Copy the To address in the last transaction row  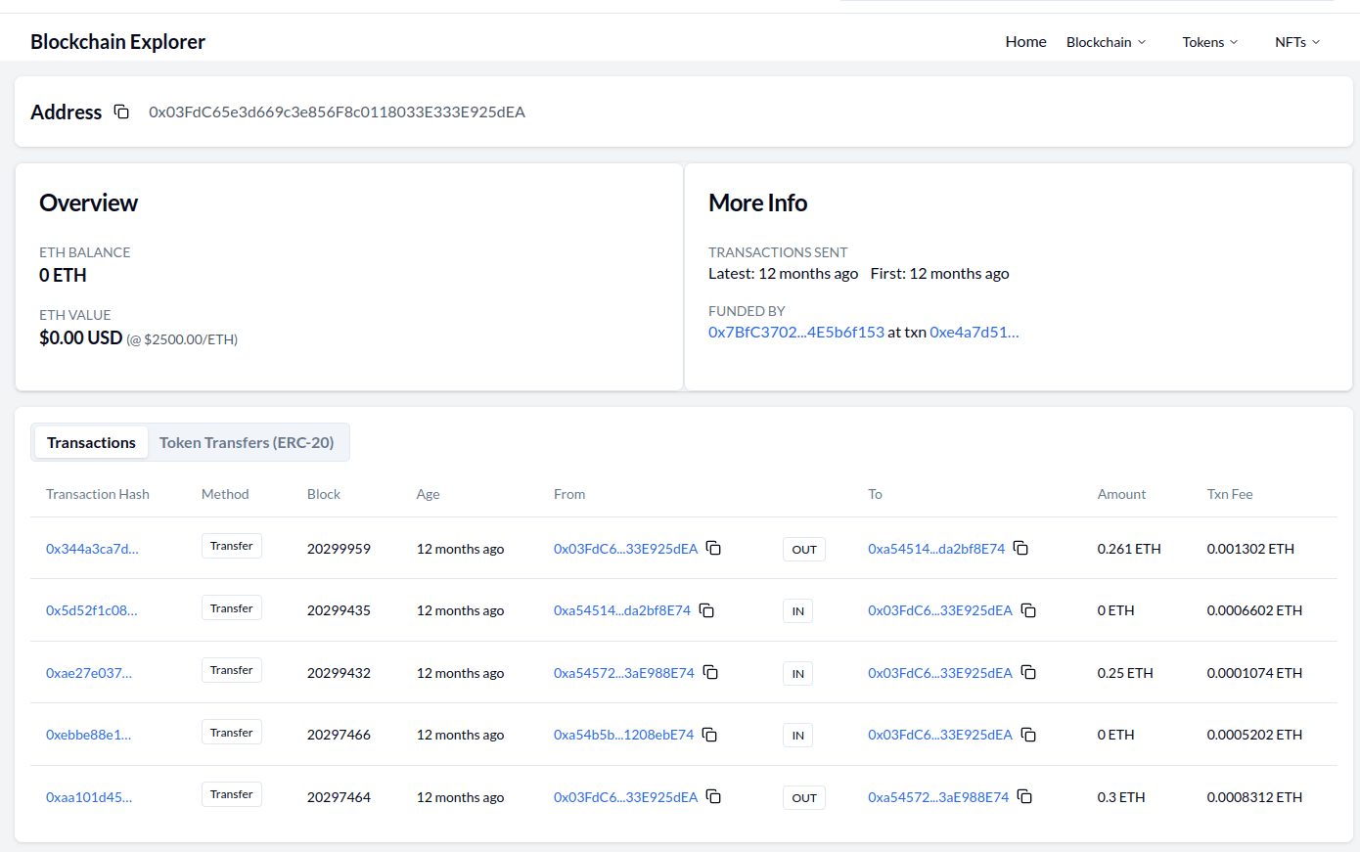(x=1024, y=796)
